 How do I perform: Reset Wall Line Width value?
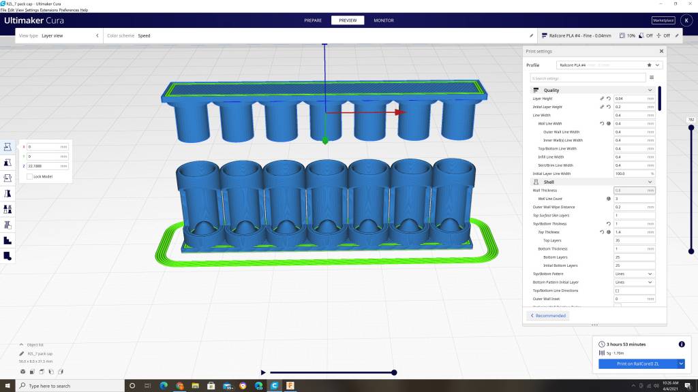click(x=602, y=124)
